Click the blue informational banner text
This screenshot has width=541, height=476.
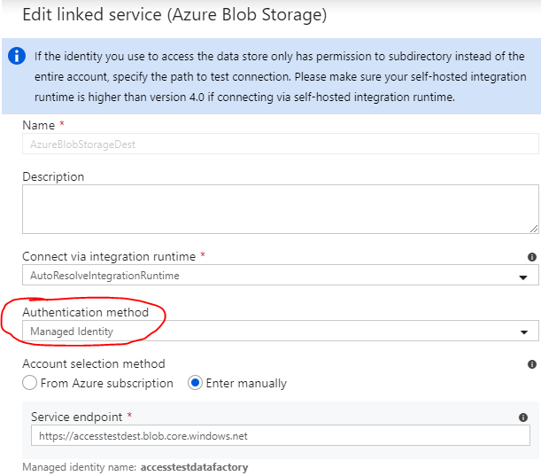click(x=279, y=76)
